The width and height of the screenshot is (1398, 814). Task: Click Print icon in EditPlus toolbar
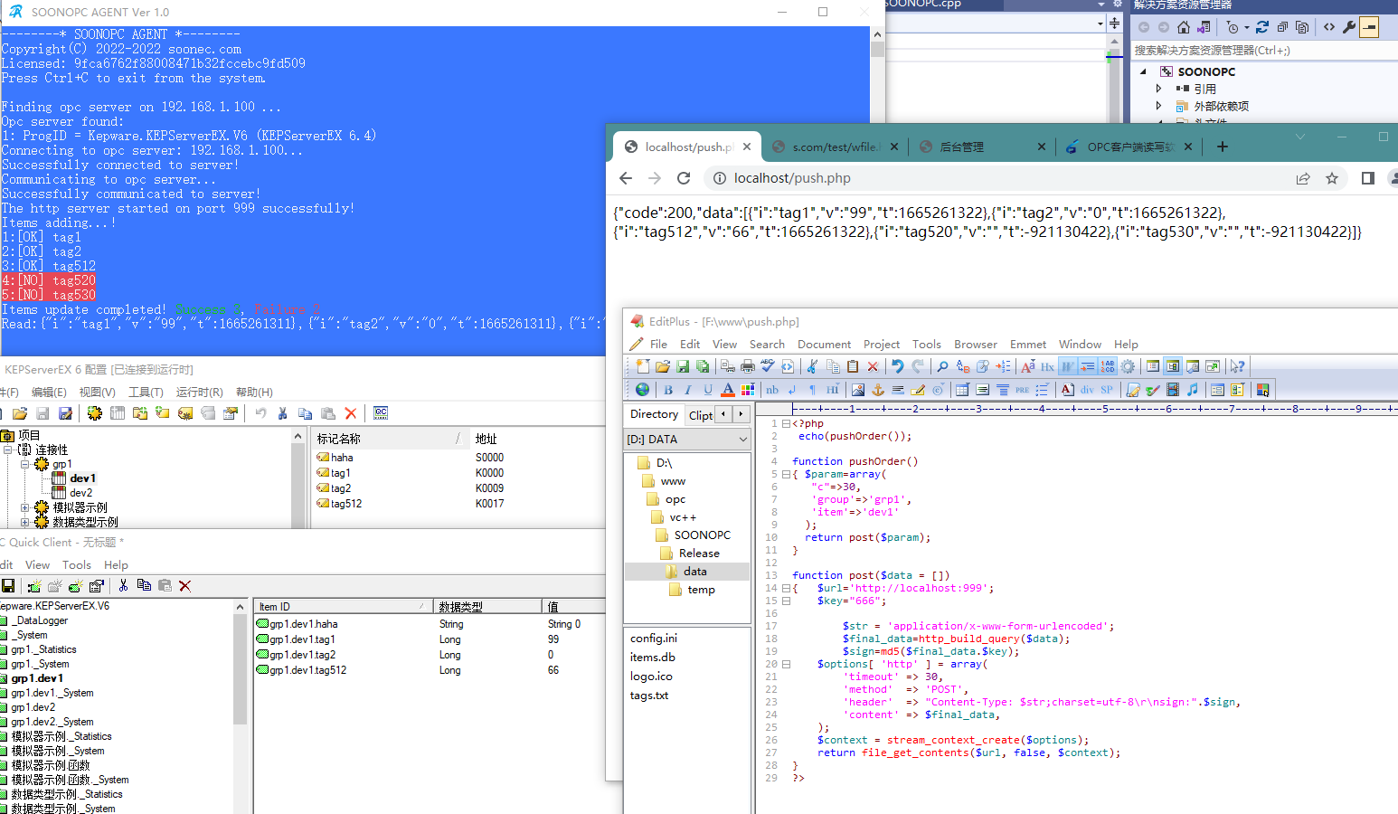tap(748, 366)
